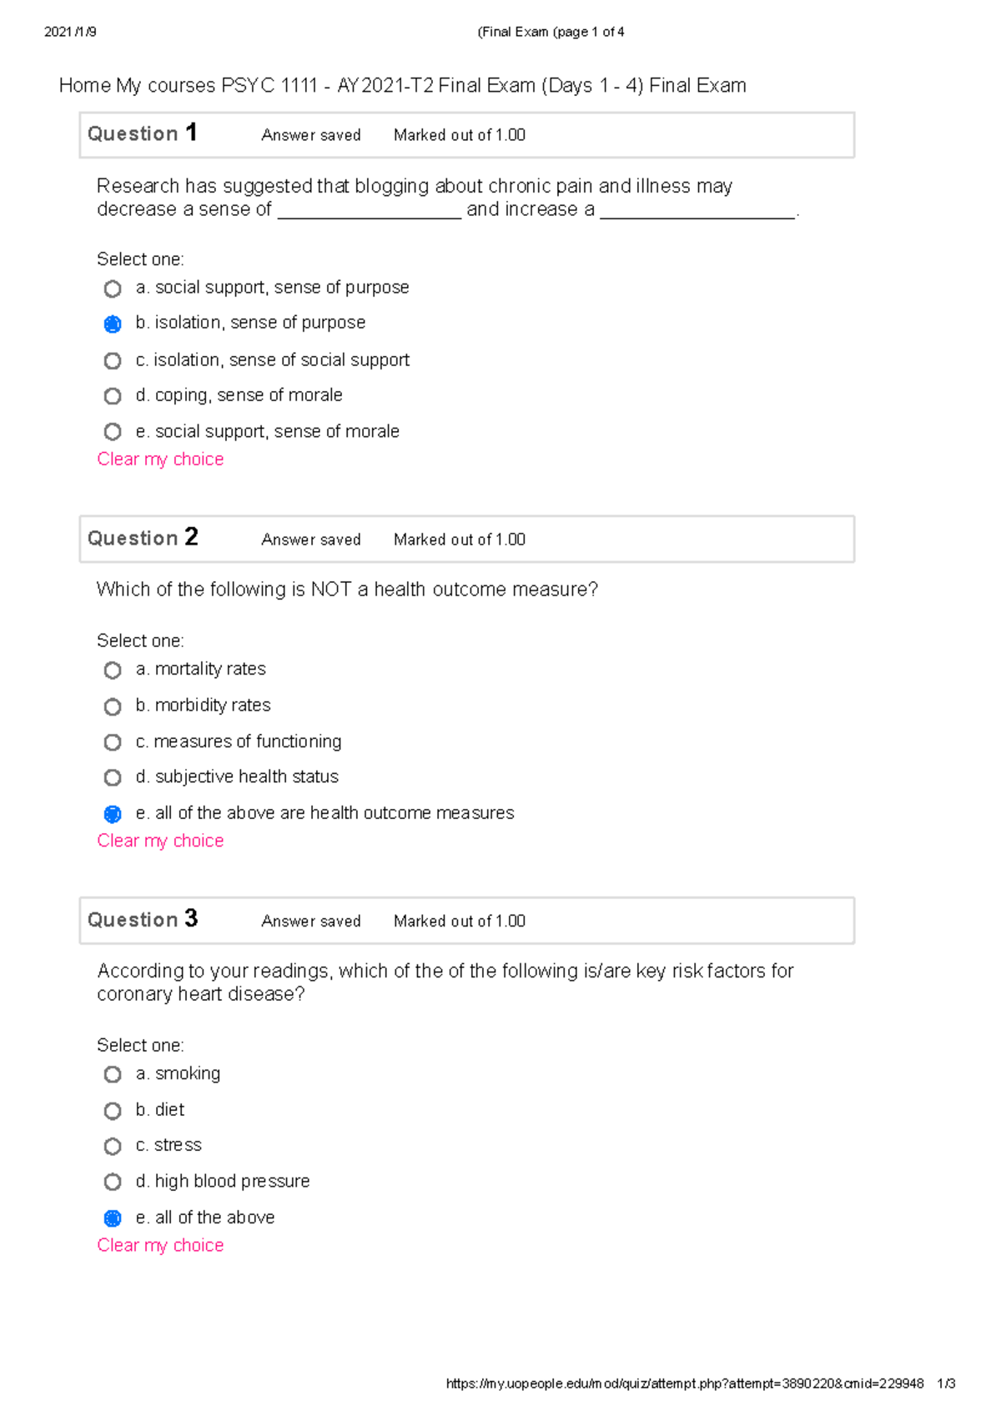Choose 'all of the above are health outcome measures'

pos(113,814)
